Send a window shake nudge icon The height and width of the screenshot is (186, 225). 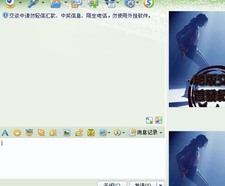point(41,132)
